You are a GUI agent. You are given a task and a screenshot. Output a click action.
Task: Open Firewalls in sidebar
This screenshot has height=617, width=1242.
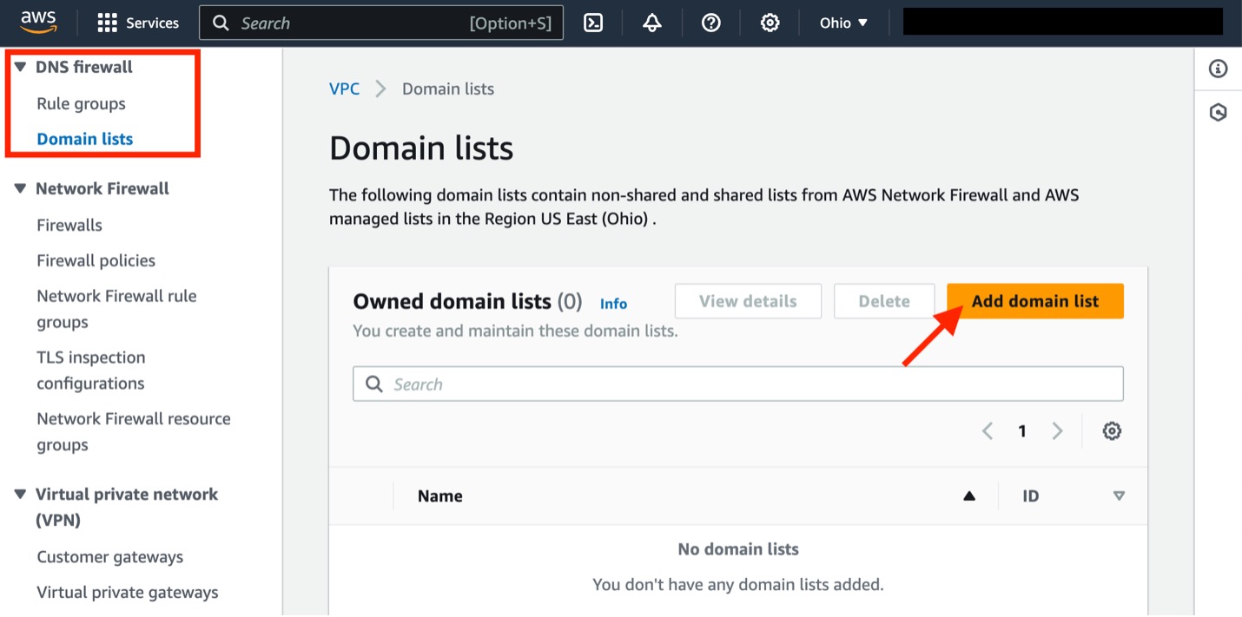pos(69,225)
